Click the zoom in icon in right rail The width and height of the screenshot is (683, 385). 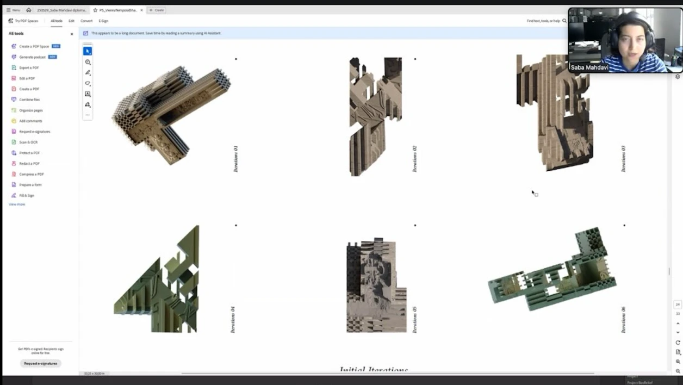click(x=678, y=362)
